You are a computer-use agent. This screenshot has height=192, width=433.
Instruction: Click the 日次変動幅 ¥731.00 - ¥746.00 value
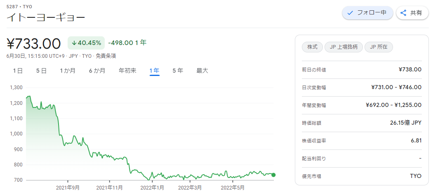point(396,88)
